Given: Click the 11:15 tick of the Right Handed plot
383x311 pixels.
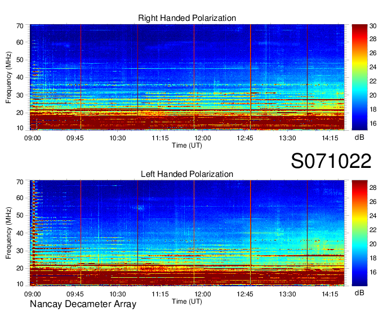Looking at the screenshot, I should pyautogui.click(x=160, y=138).
